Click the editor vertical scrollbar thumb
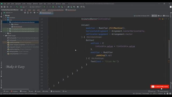 click(169, 49)
